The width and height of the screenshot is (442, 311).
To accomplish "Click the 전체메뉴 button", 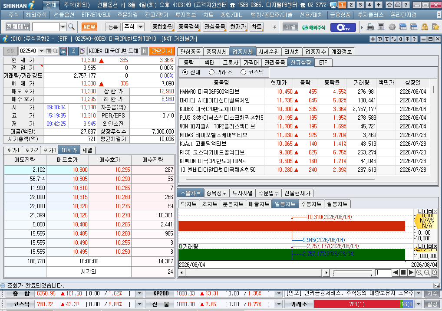I will pos(18,27).
